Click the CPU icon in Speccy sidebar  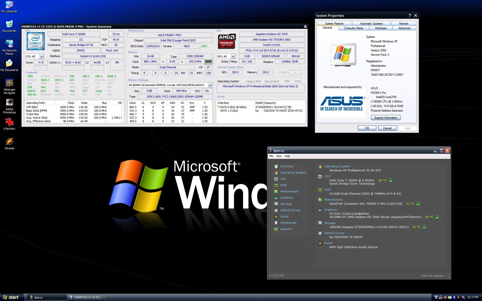[x=276, y=179]
